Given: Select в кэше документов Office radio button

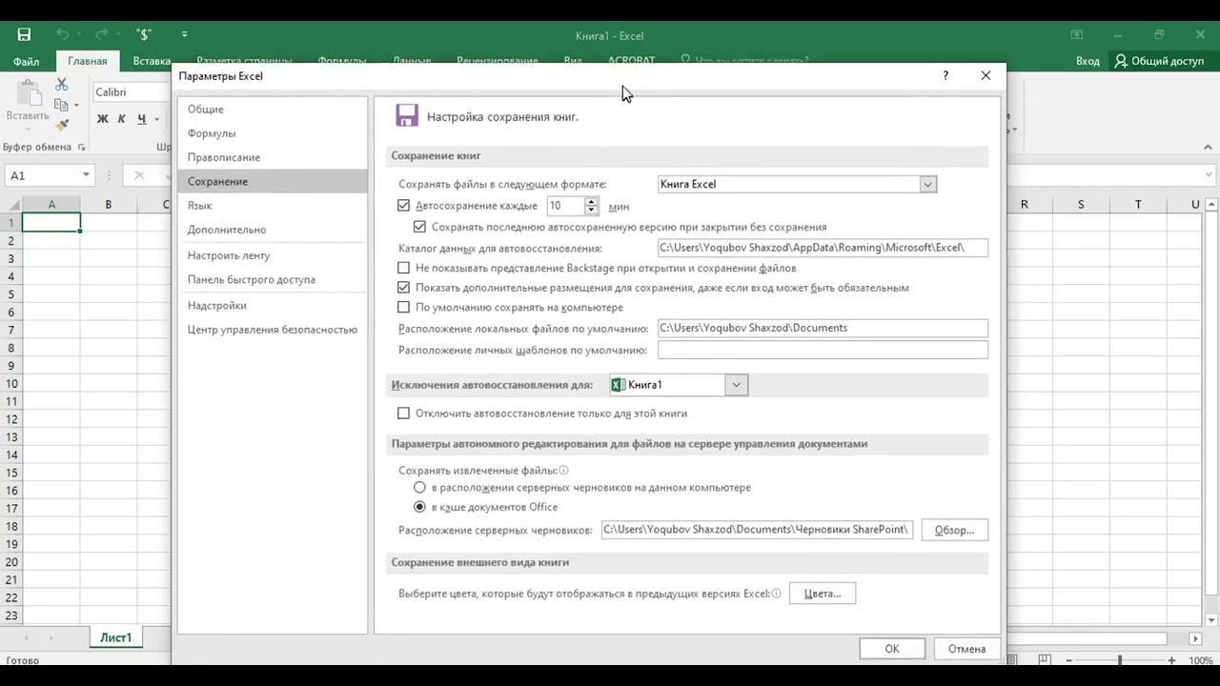Looking at the screenshot, I should pos(419,507).
